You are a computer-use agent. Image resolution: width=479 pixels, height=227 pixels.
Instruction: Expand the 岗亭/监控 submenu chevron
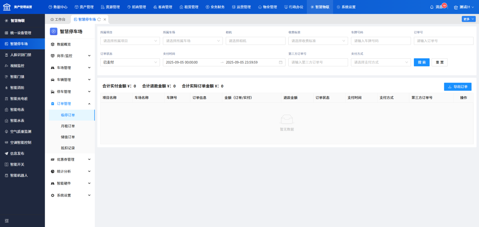89,56
